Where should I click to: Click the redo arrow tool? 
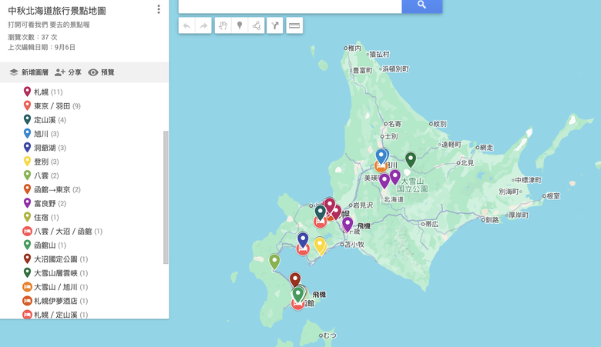(x=203, y=25)
